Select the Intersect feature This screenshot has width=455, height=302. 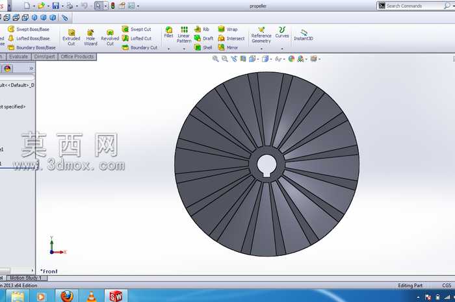[231, 38]
